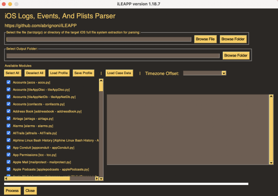Uncheck App Conduit module checkbox
This screenshot has height=196, width=278.
(x=8, y=147)
